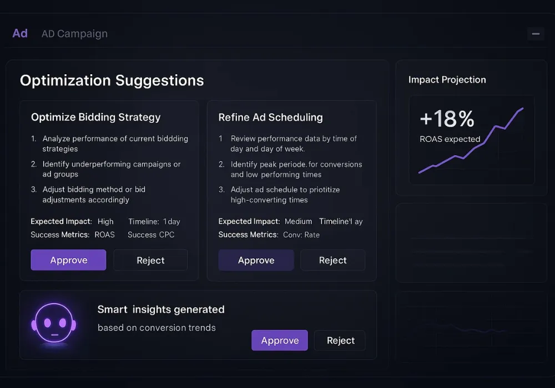Select "Review performance data by time" step

coord(294,144)
